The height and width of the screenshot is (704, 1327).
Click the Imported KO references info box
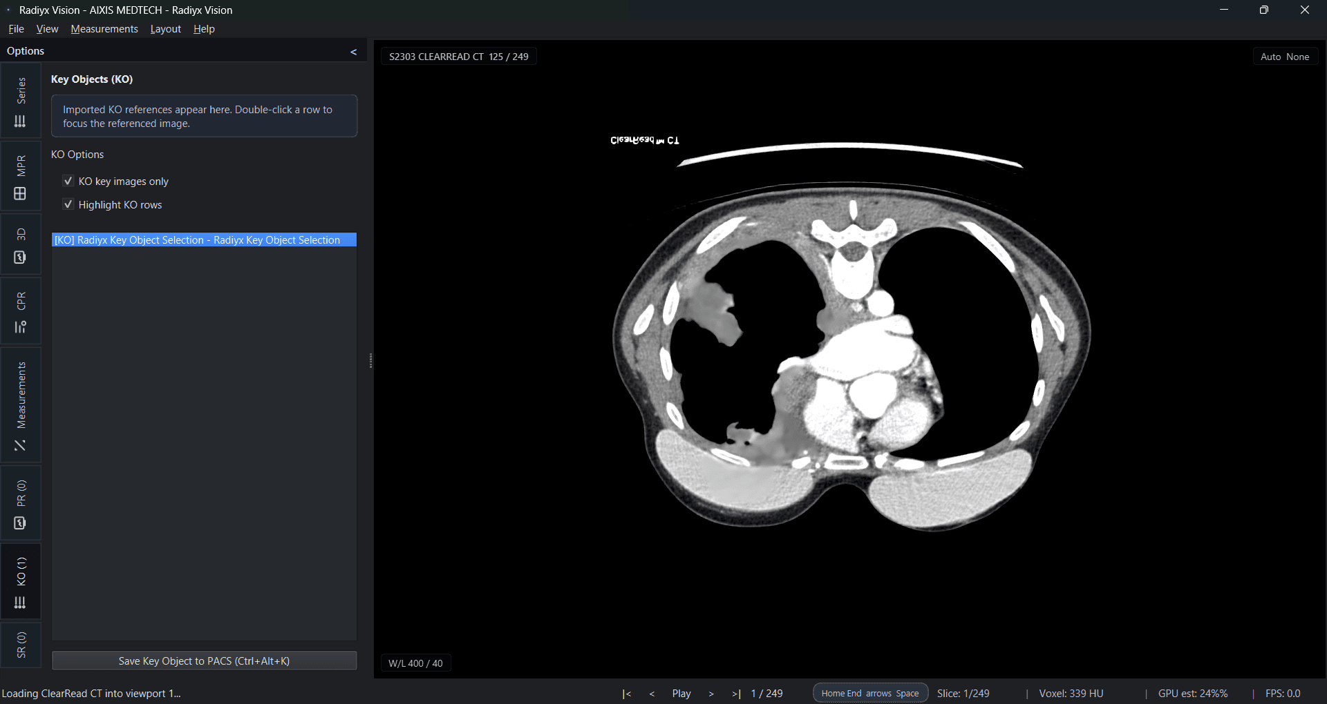[204, 116]
